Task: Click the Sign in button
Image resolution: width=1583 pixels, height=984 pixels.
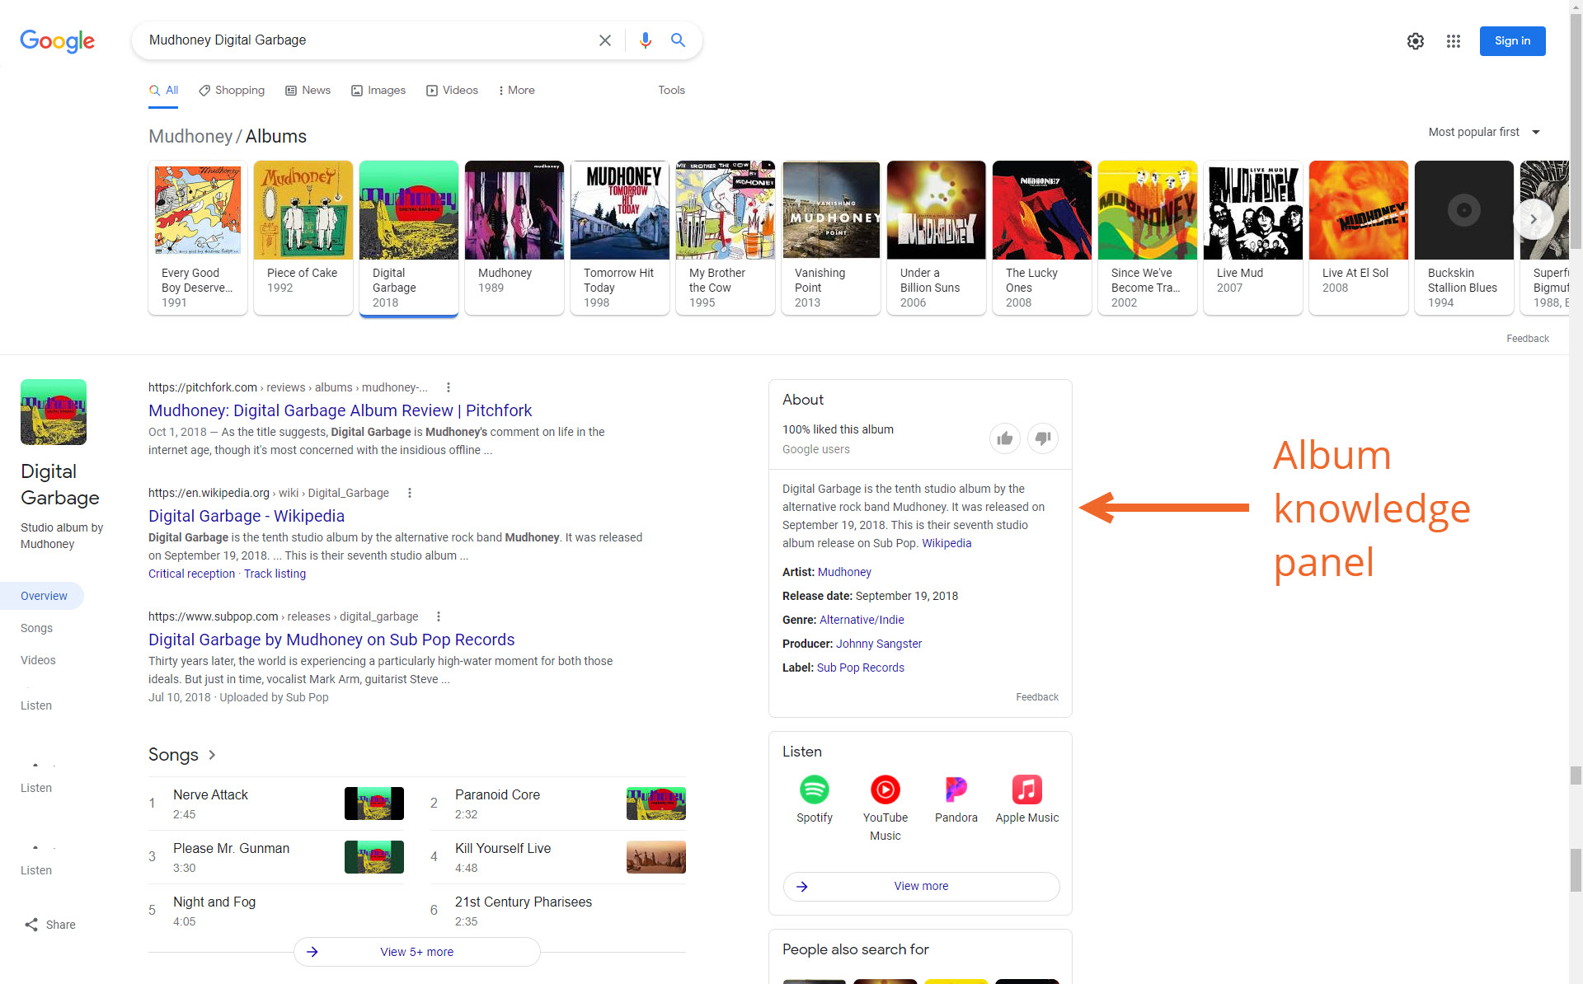Action: (1512, 41)
